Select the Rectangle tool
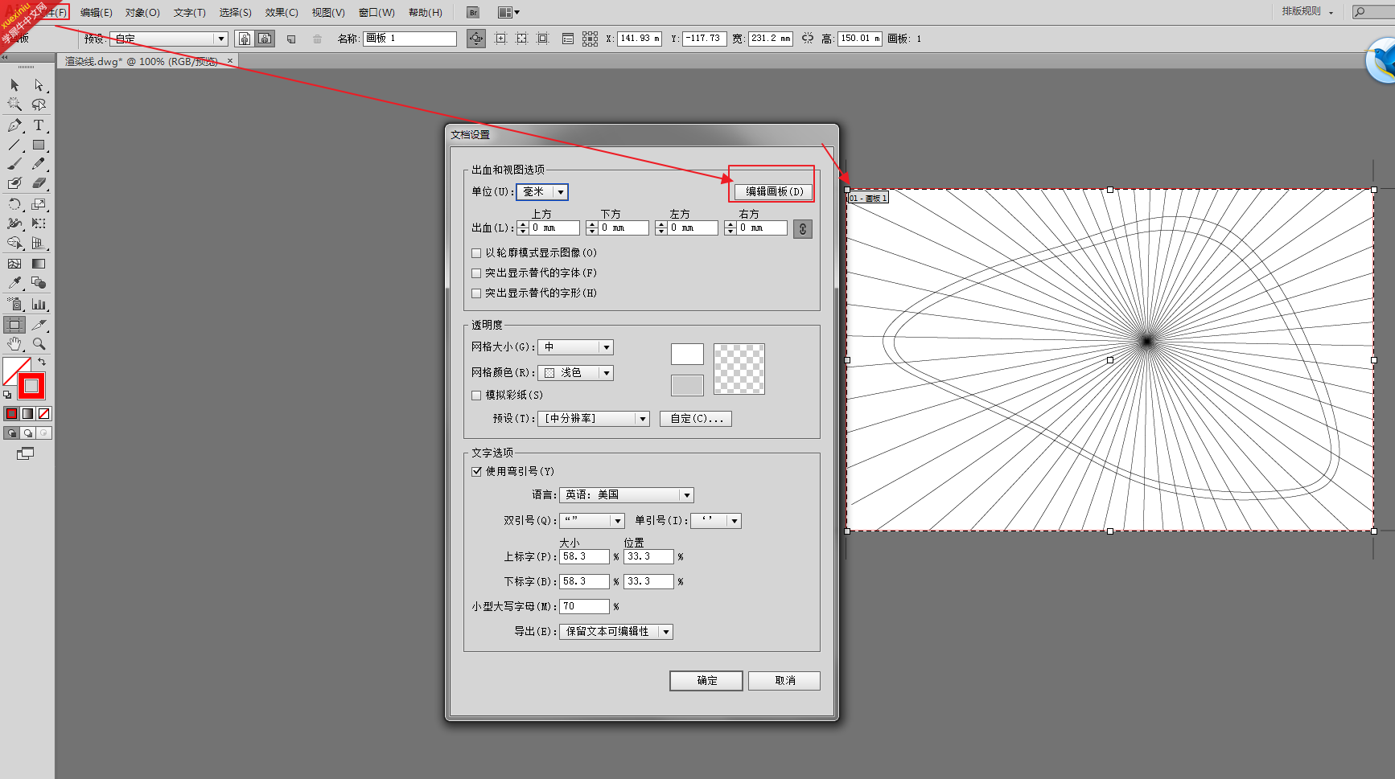This screenshot has width=1395, height=779. pyautogui.click(x=39, y=145)
